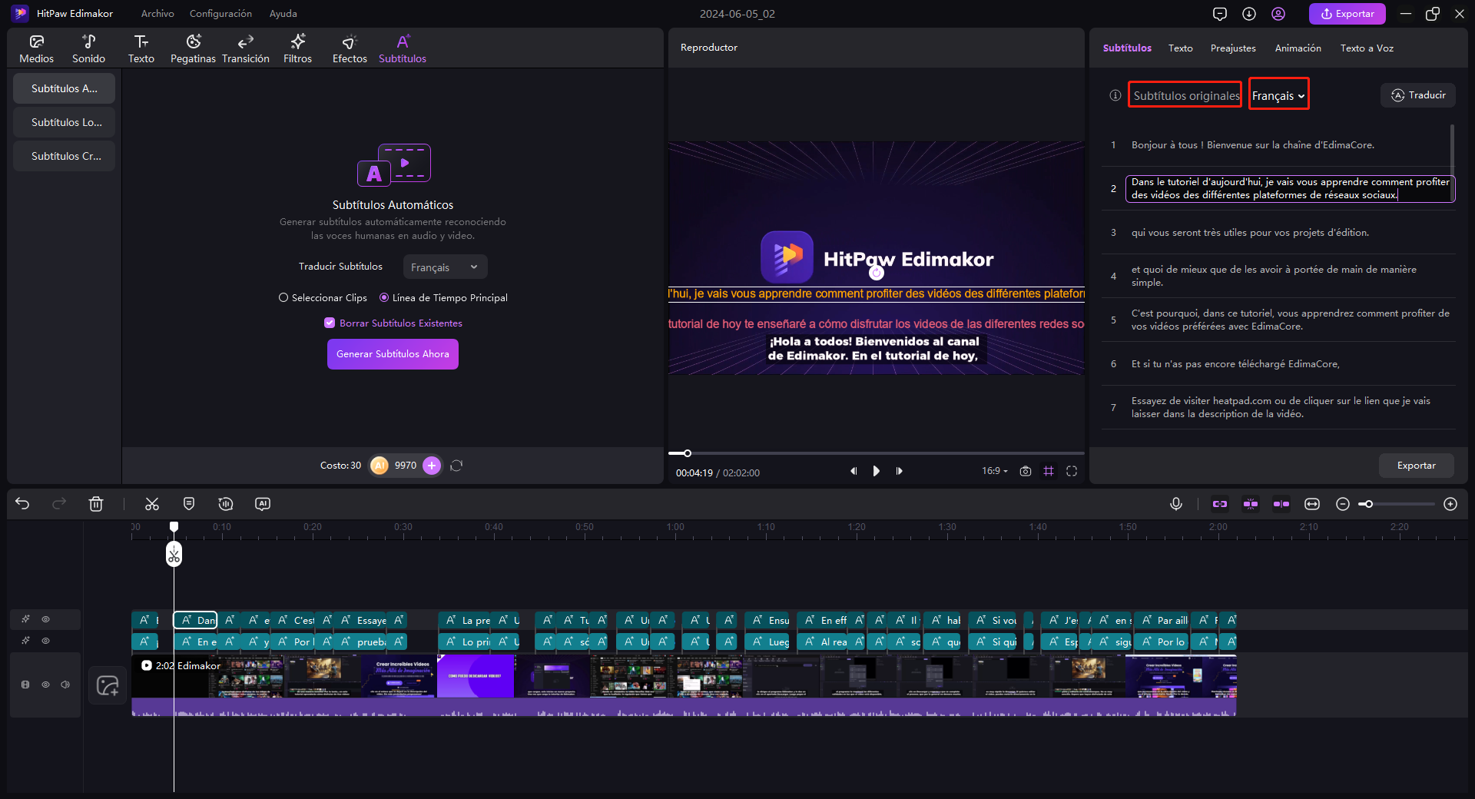1475x799 pixels.
Task: Switch to the Texto a Voz tab
Action: click(1367, 48)
